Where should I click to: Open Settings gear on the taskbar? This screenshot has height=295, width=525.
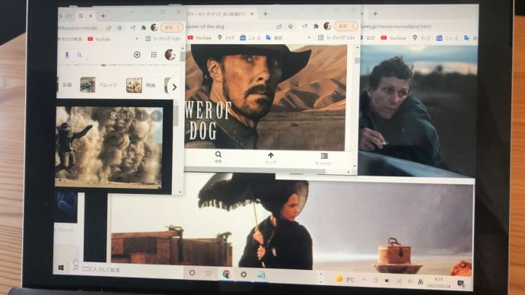(x=243, y=274)
